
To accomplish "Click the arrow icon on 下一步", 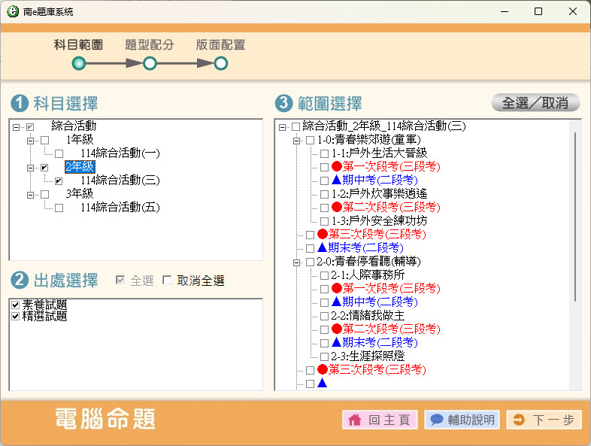I will point(519,420).
